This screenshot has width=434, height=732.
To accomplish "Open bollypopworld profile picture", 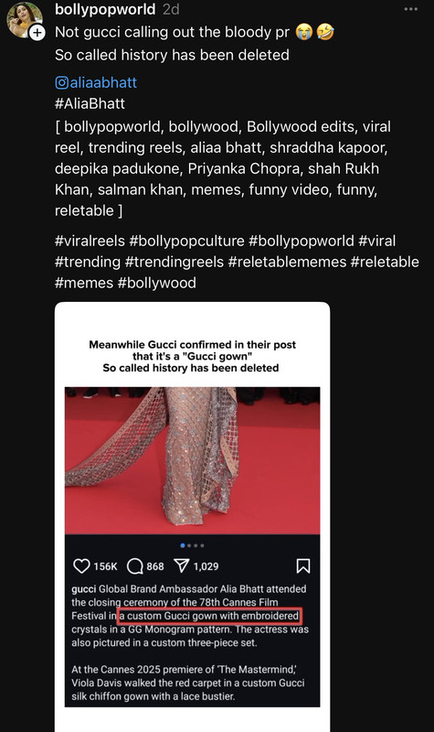I will pyautogui.click(x=24, y=18).
